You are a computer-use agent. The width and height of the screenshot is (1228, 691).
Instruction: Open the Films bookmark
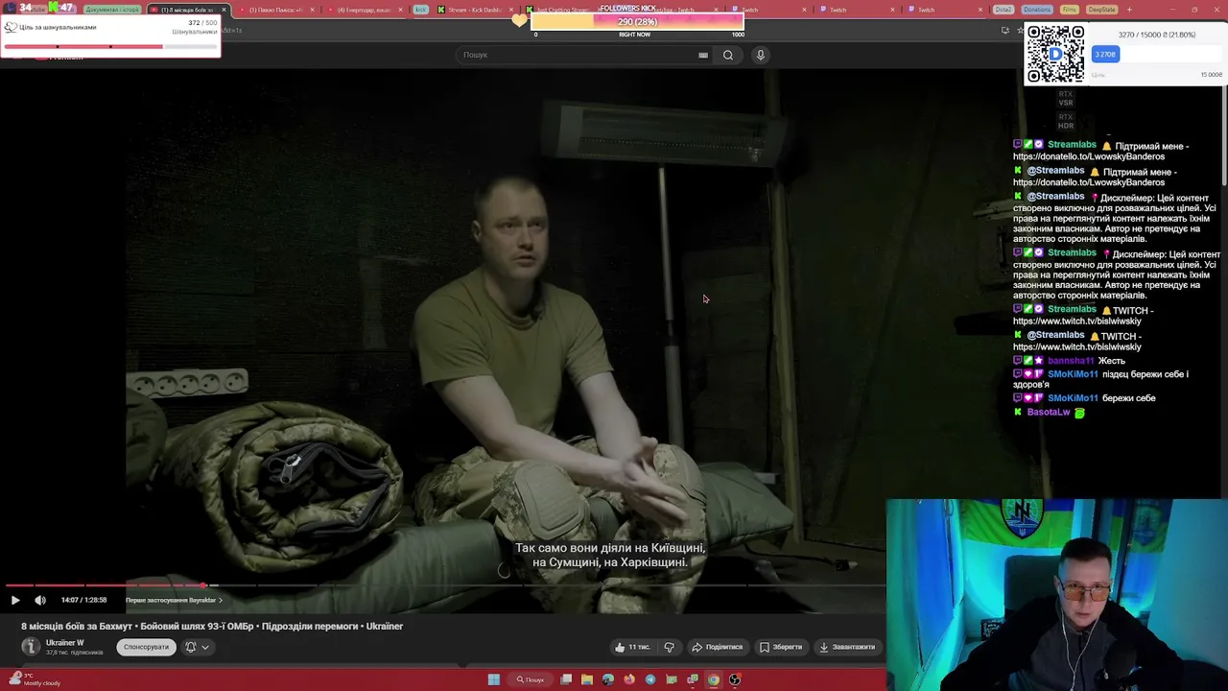tap(1070, 10)
